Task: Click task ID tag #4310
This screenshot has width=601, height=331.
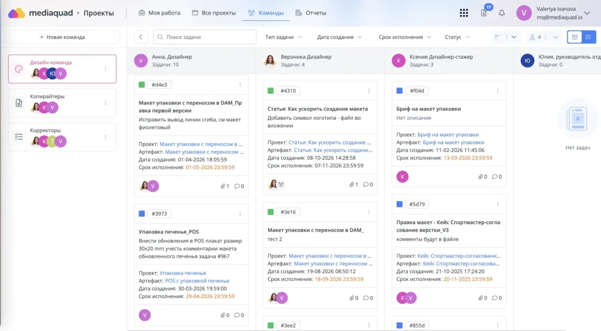Action: (288, 91)
